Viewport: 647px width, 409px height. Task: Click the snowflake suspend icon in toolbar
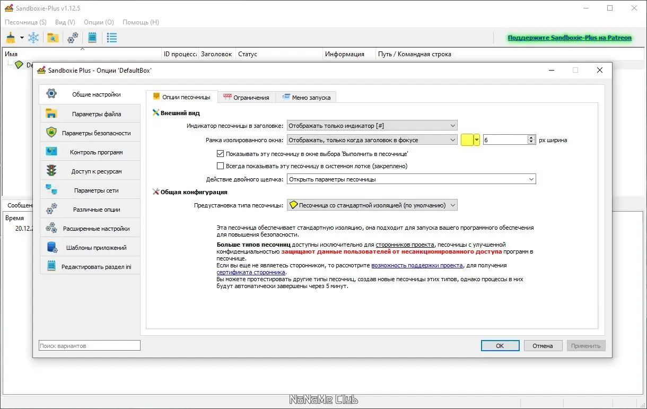point(33,38)
